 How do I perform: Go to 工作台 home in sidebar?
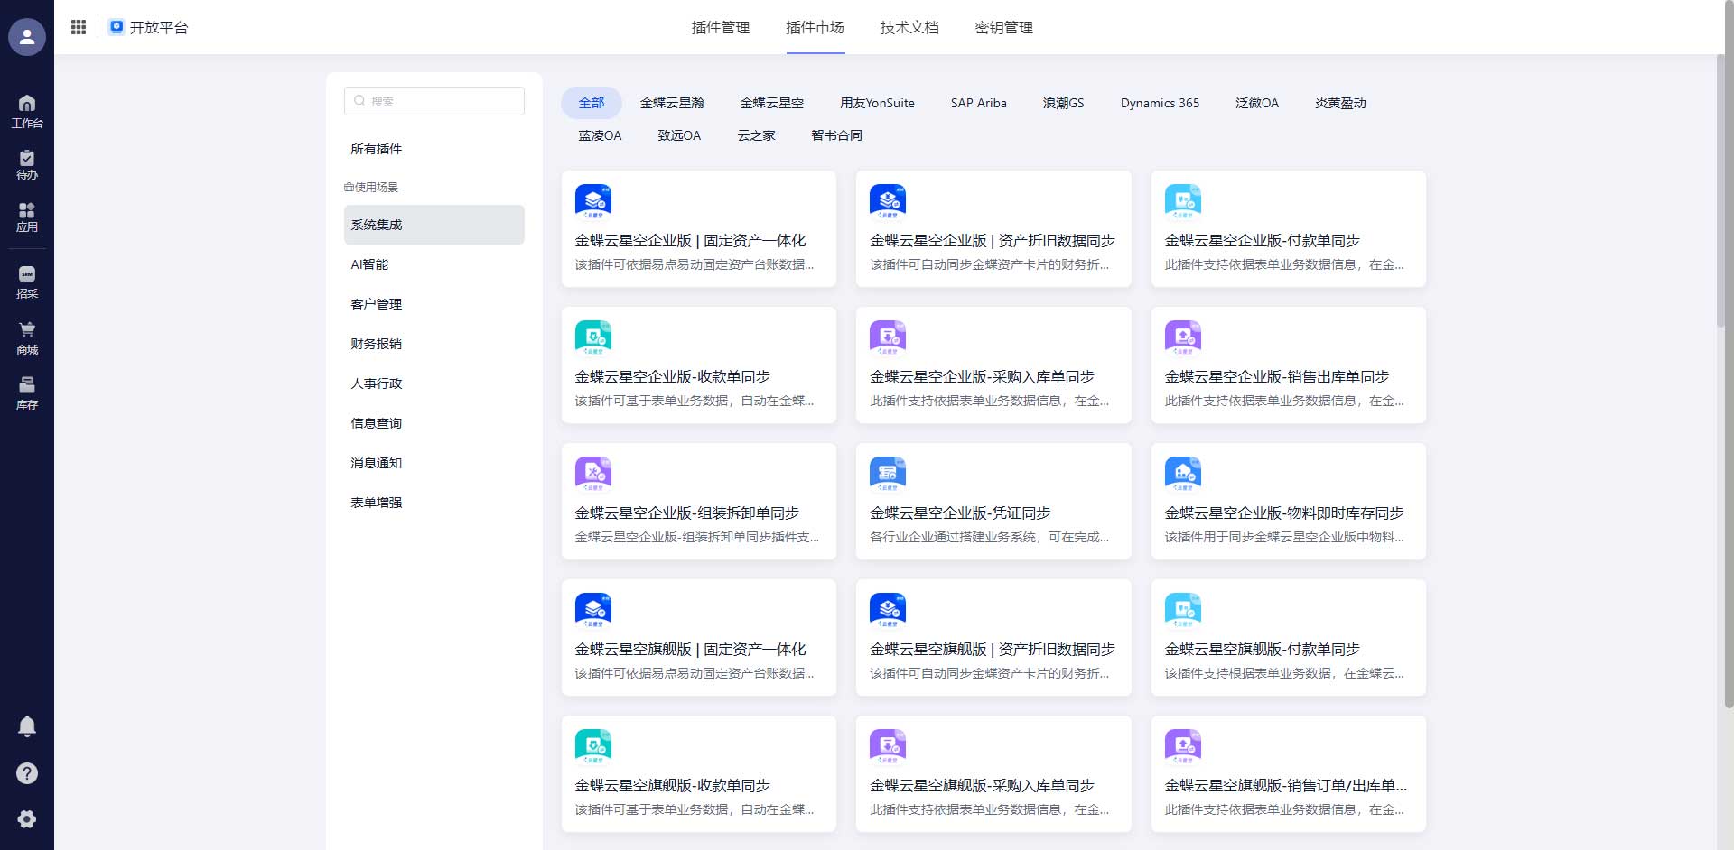(x=27, y=111)
